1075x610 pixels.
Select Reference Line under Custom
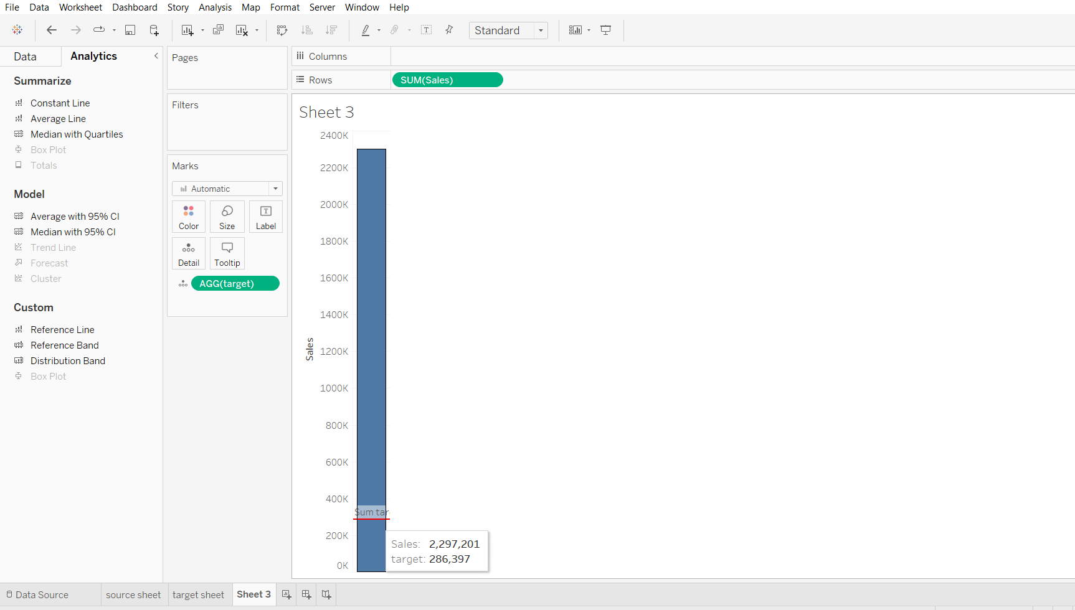point(62,329)
